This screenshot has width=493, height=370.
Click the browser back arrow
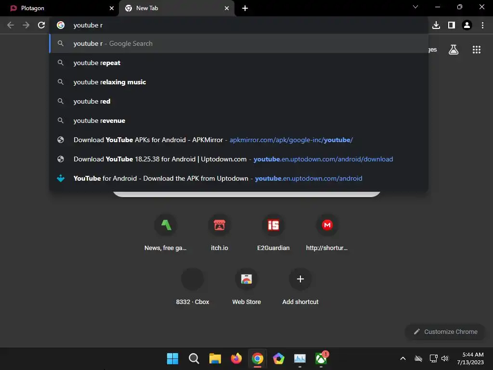click(x=11, y=25)
